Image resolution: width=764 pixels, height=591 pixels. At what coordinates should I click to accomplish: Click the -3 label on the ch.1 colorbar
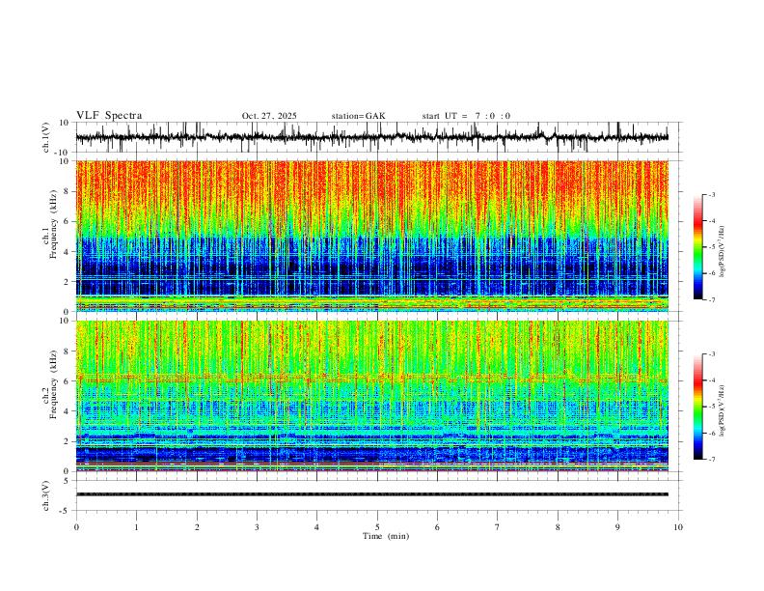coord(712,194)
